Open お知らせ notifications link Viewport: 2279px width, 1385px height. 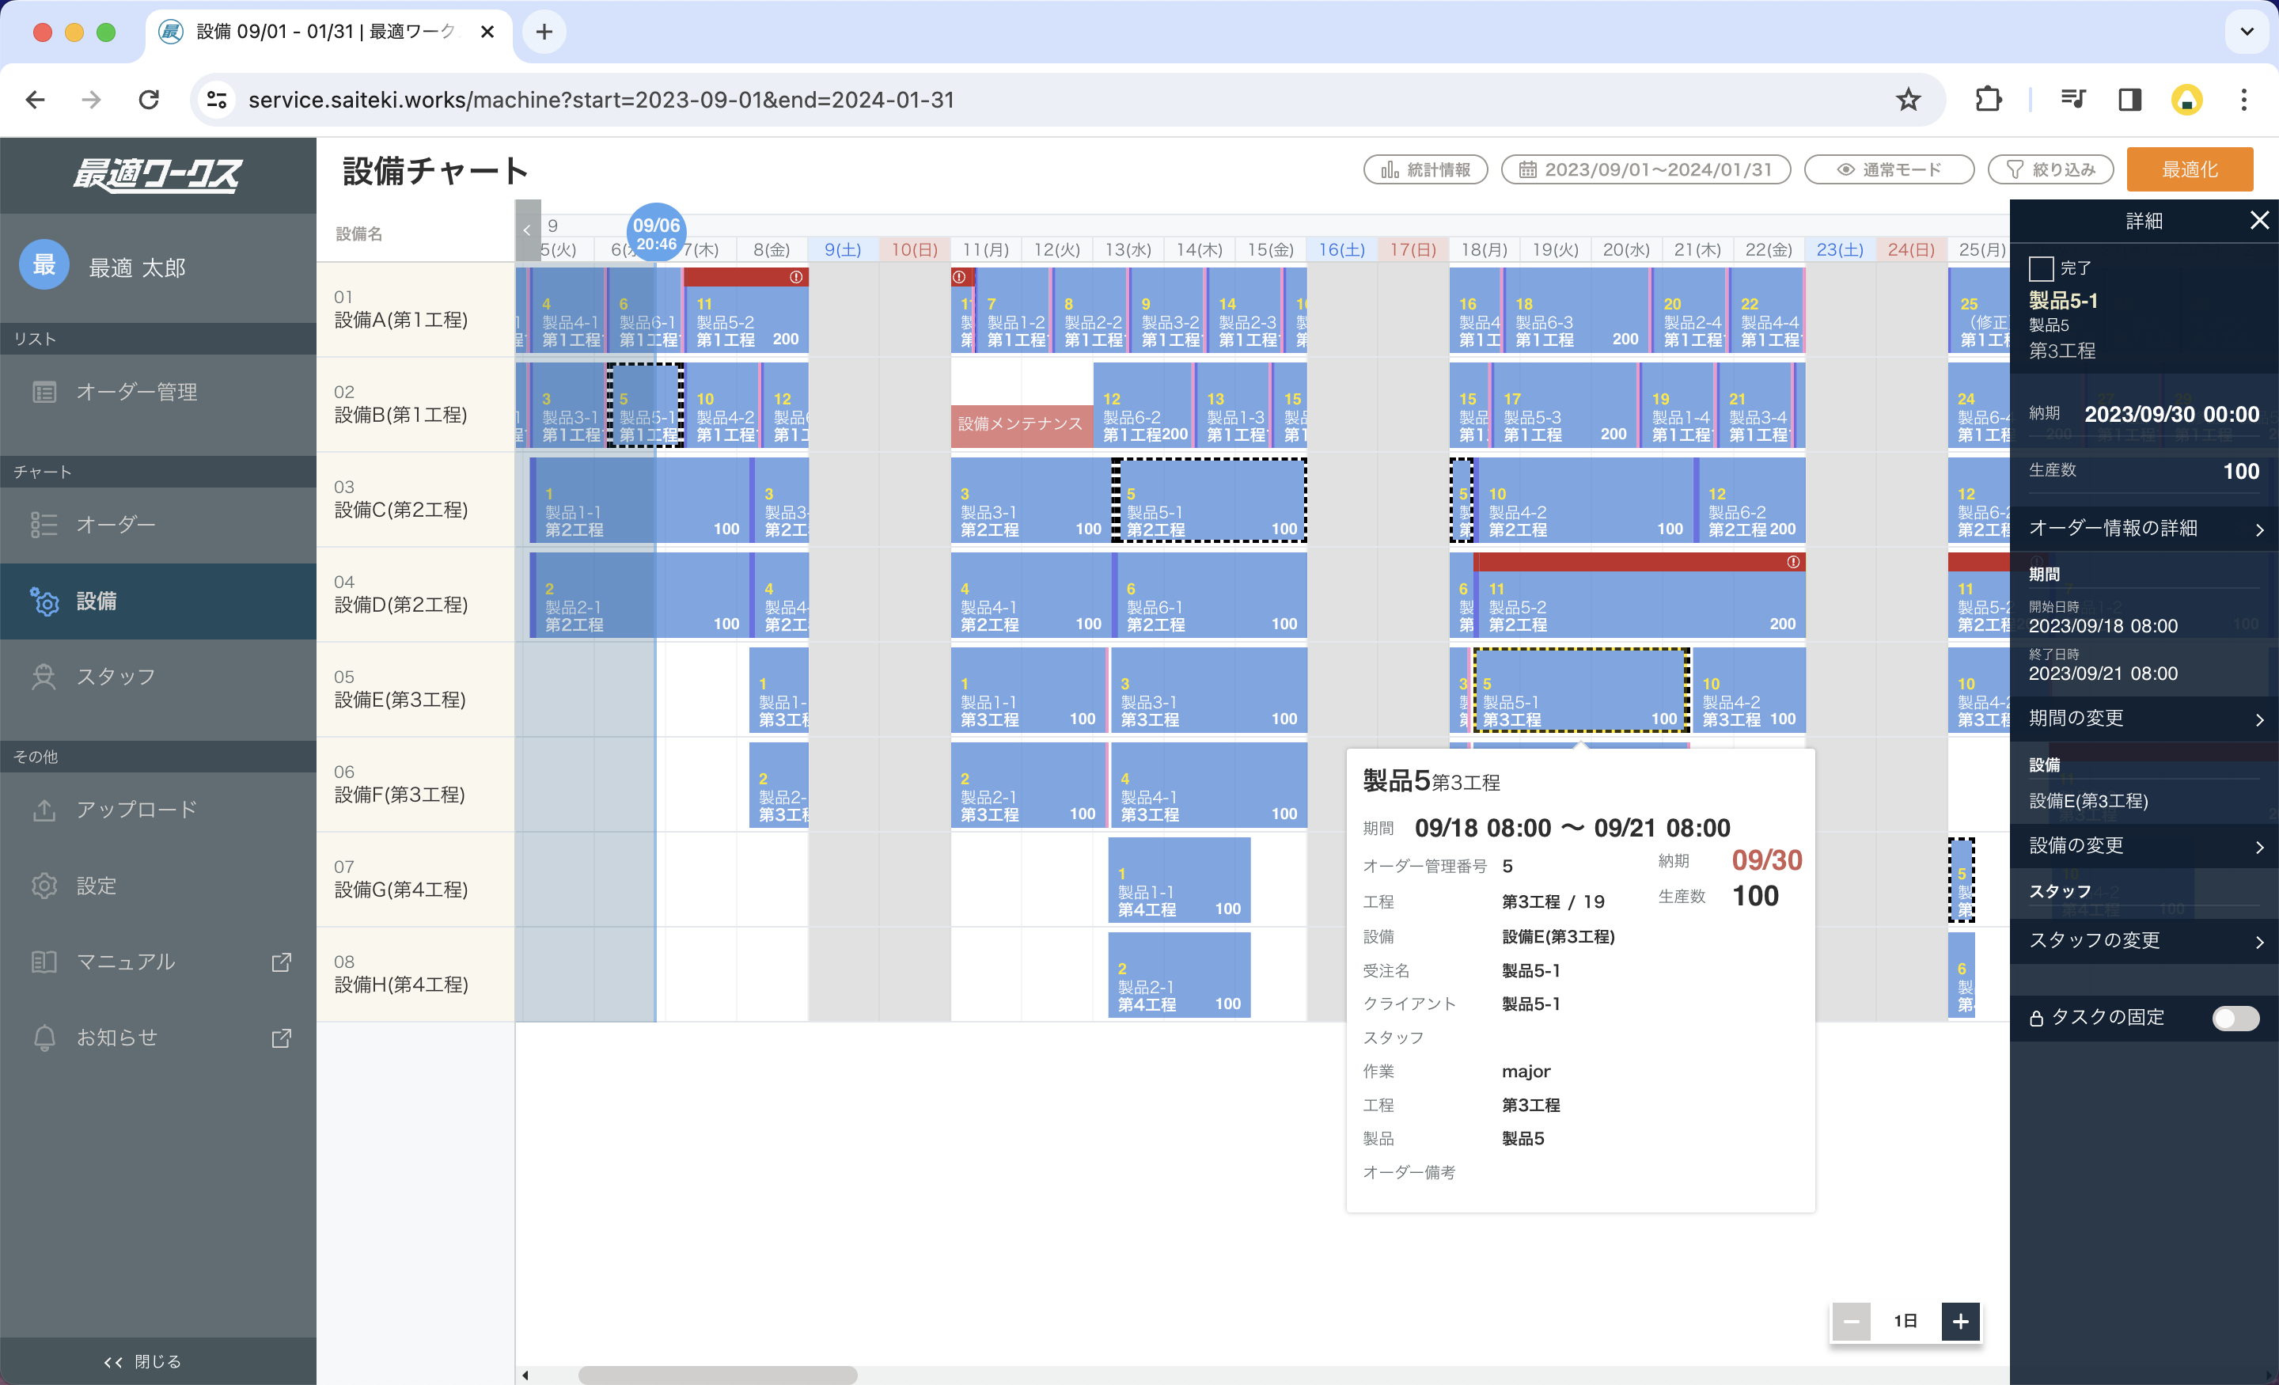(x=116, y=1037)
